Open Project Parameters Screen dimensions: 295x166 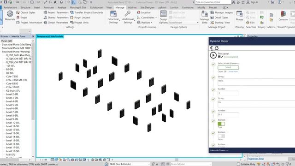(x=56, y=12)
